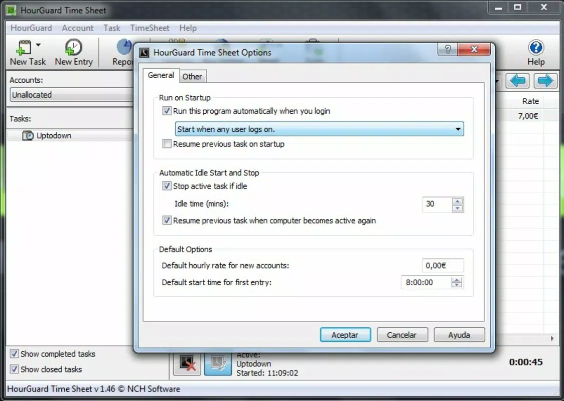This screenshot has width=564, height=401.
Task: Click the default hourly rate field
Action: [443, 265]
